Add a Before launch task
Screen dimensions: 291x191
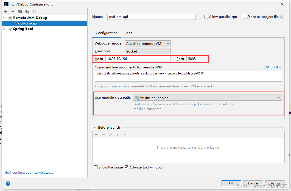[96, 135]
